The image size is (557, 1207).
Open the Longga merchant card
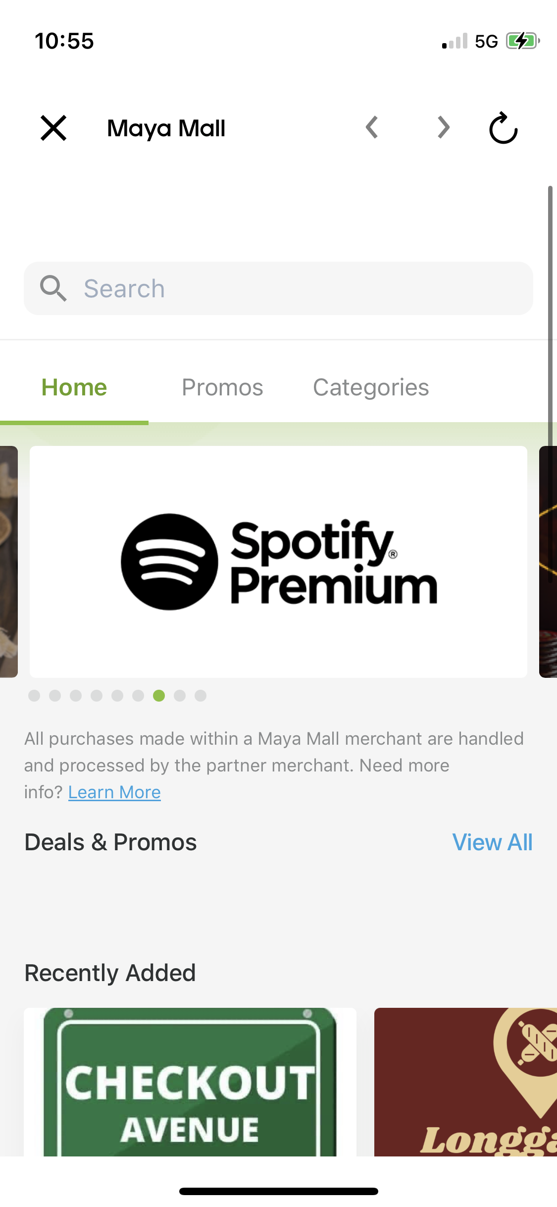click(465, 1082)
